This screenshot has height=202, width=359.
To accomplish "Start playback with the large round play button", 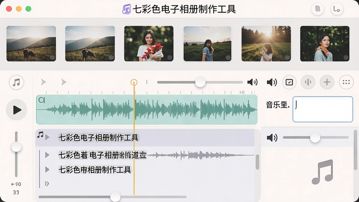I will pyautogui.click(x=16, y=110).
